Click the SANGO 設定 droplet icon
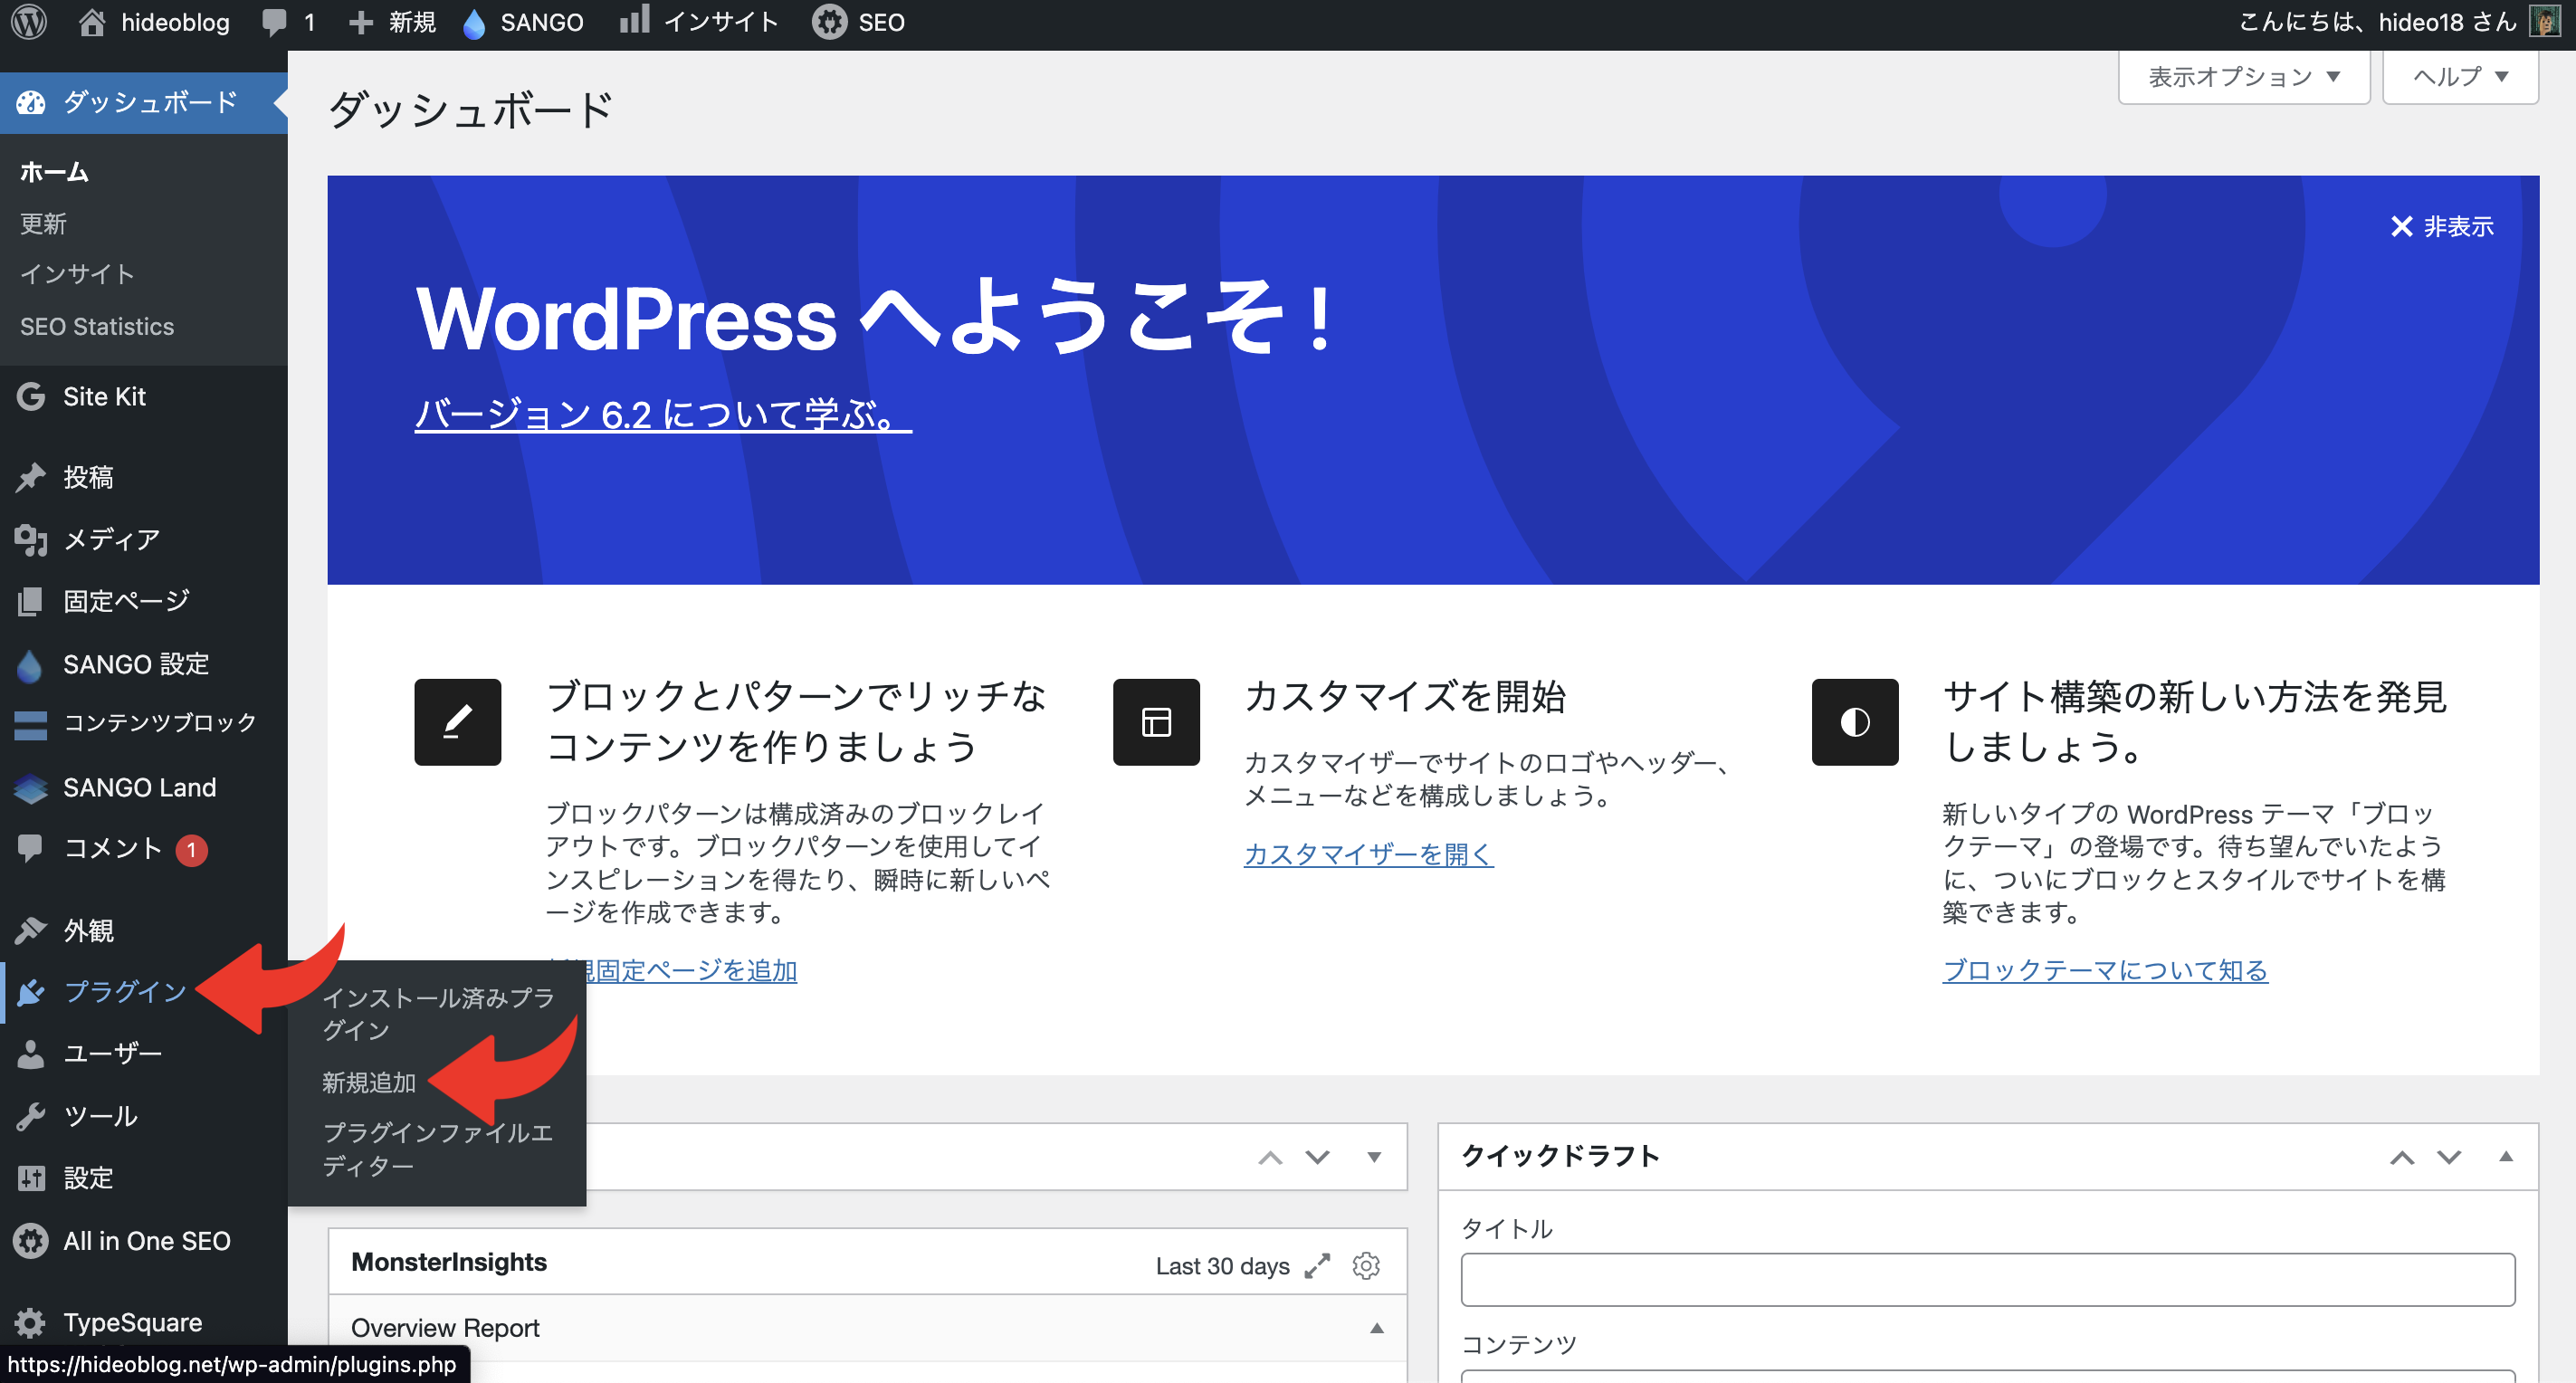Image resolution: width=2576 pixels, height=1383 pixels. point(31,665)
